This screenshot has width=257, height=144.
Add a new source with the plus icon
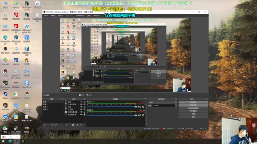pos(66,125)
